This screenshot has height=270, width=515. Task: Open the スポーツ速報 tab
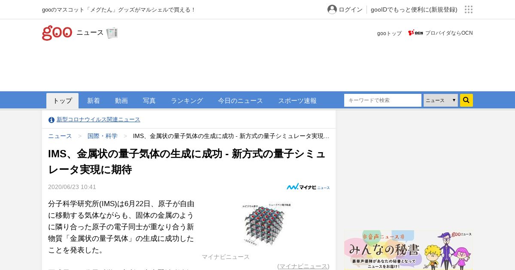(x=297, y=101)
